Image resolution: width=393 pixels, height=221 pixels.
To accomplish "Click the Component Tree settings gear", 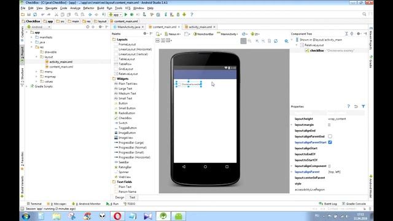I will click(x=359, y=34).
